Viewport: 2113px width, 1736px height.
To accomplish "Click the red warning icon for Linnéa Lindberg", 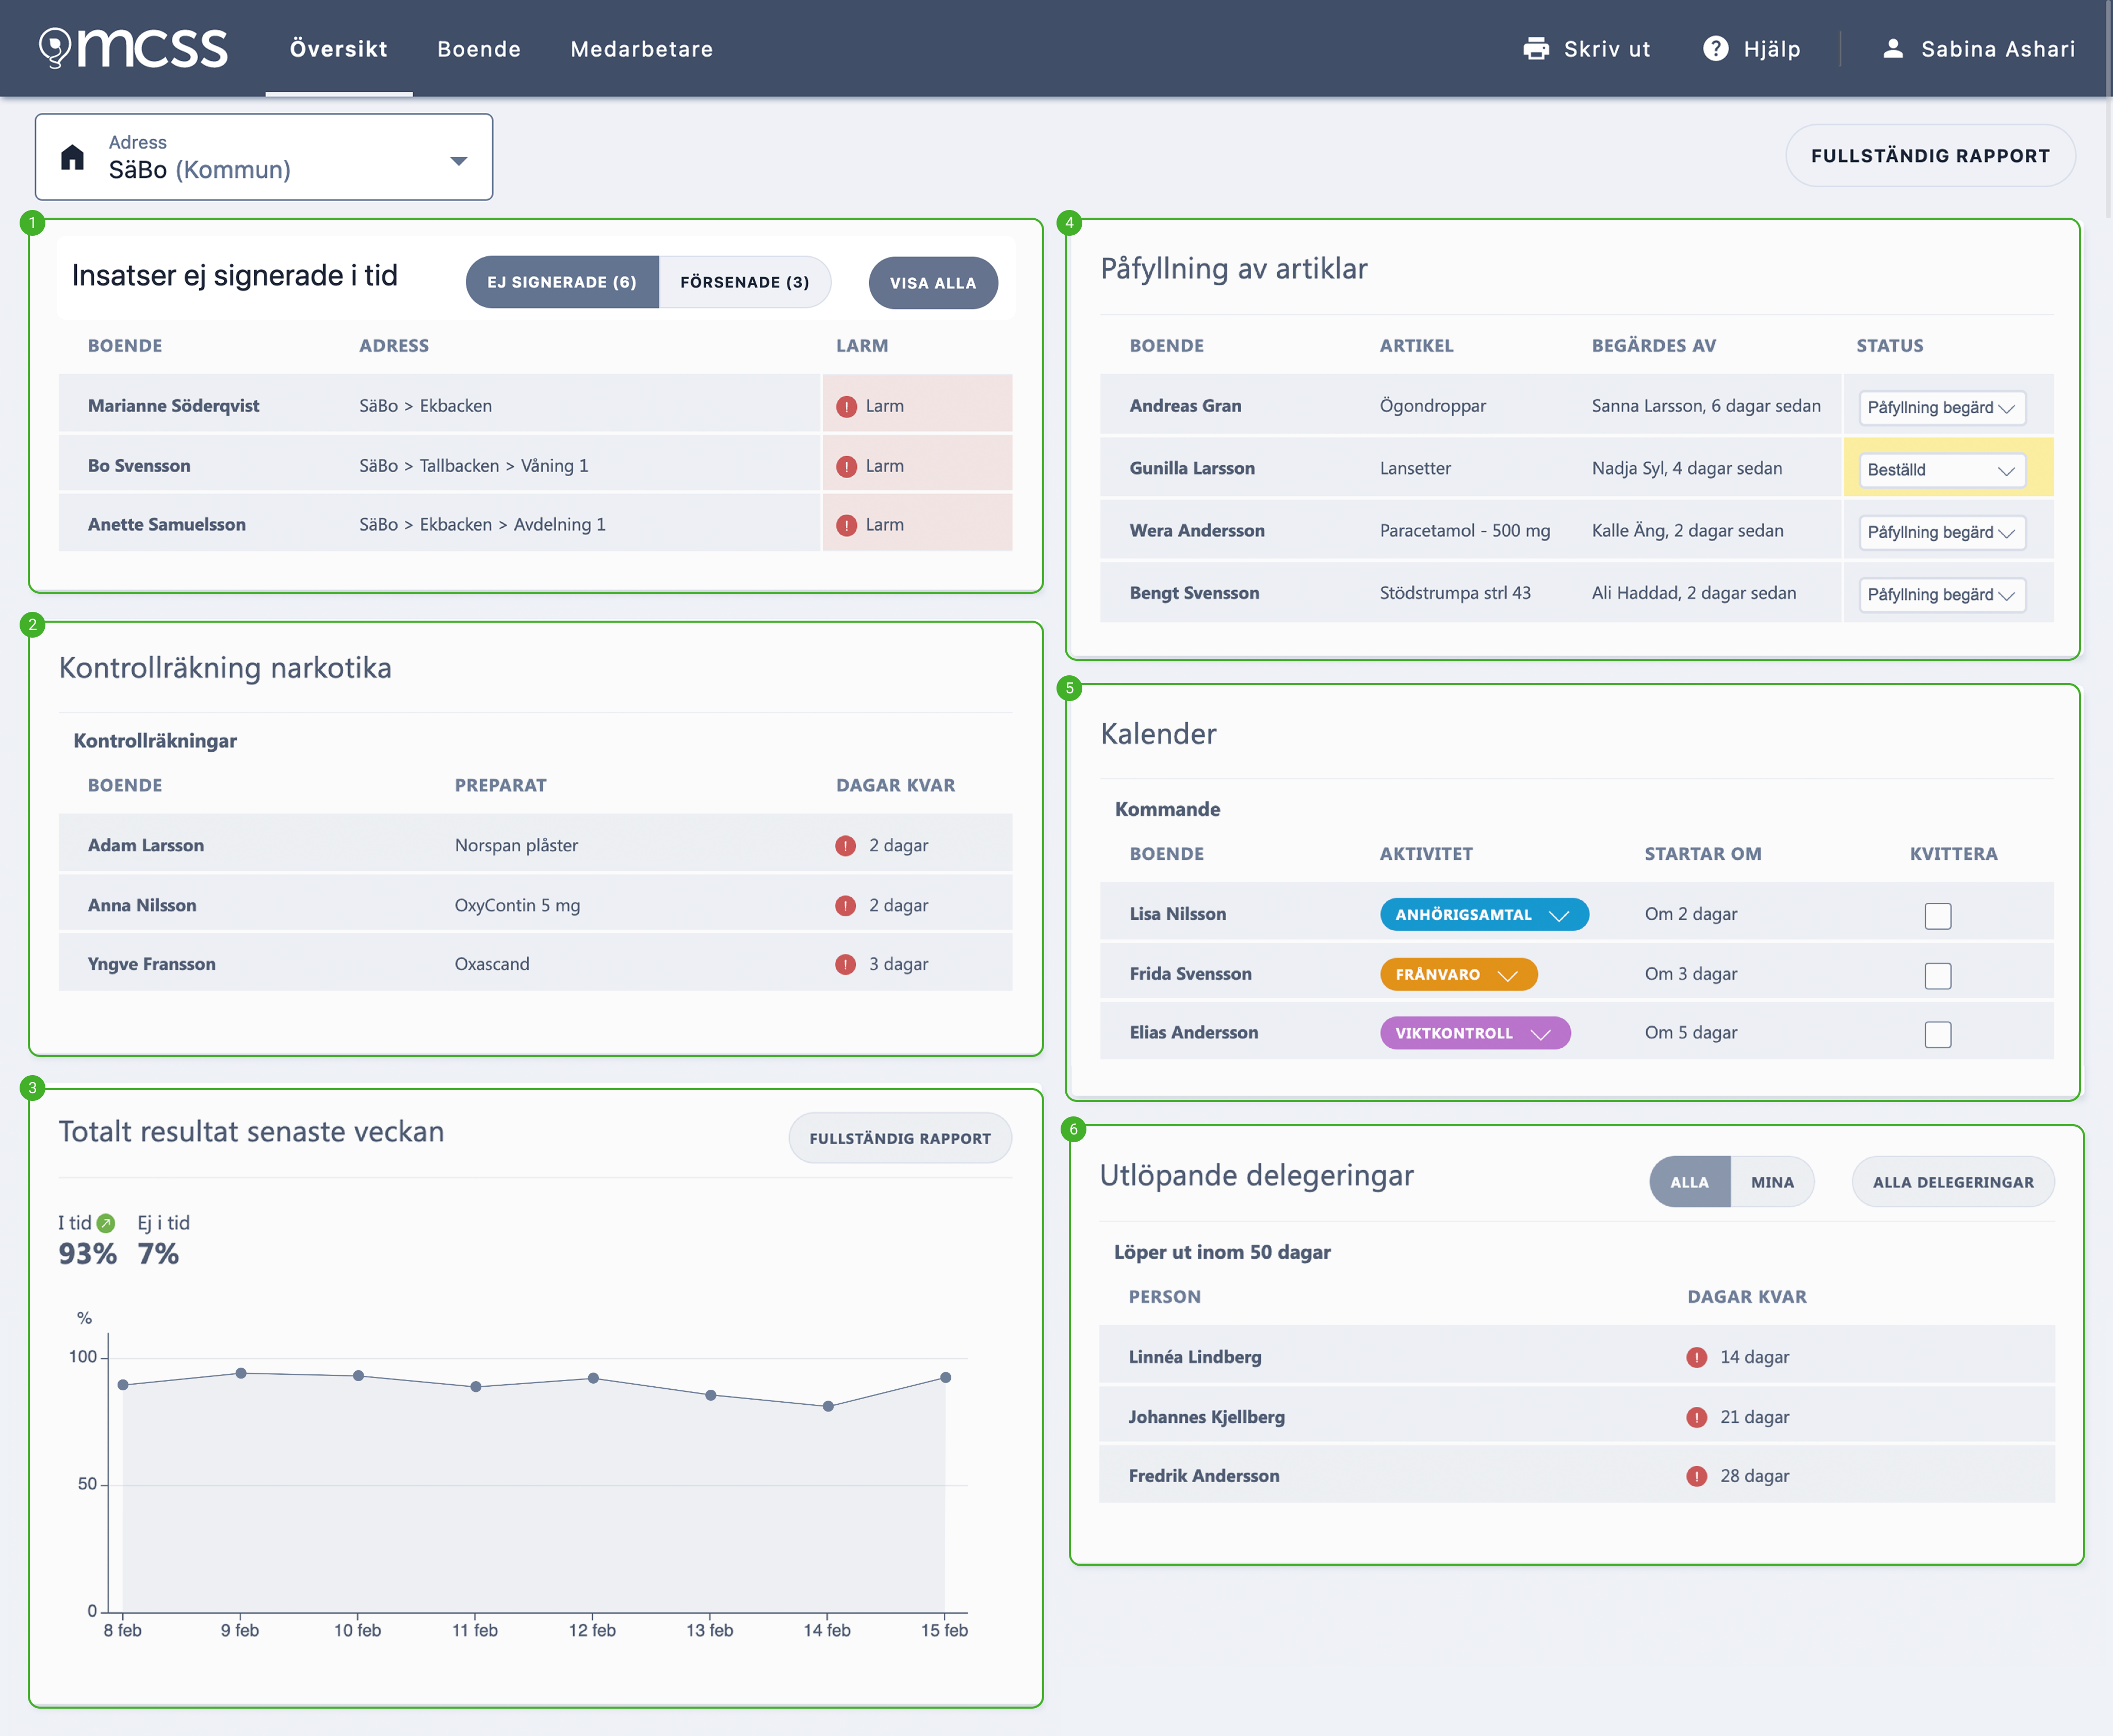I will (x=1696, y=1357).
